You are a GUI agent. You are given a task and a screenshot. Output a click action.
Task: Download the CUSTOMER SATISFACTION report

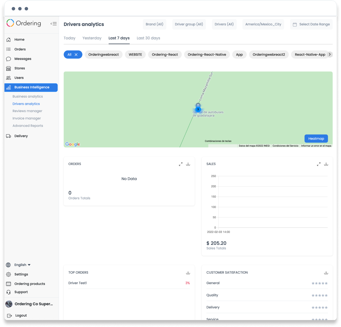326,273
